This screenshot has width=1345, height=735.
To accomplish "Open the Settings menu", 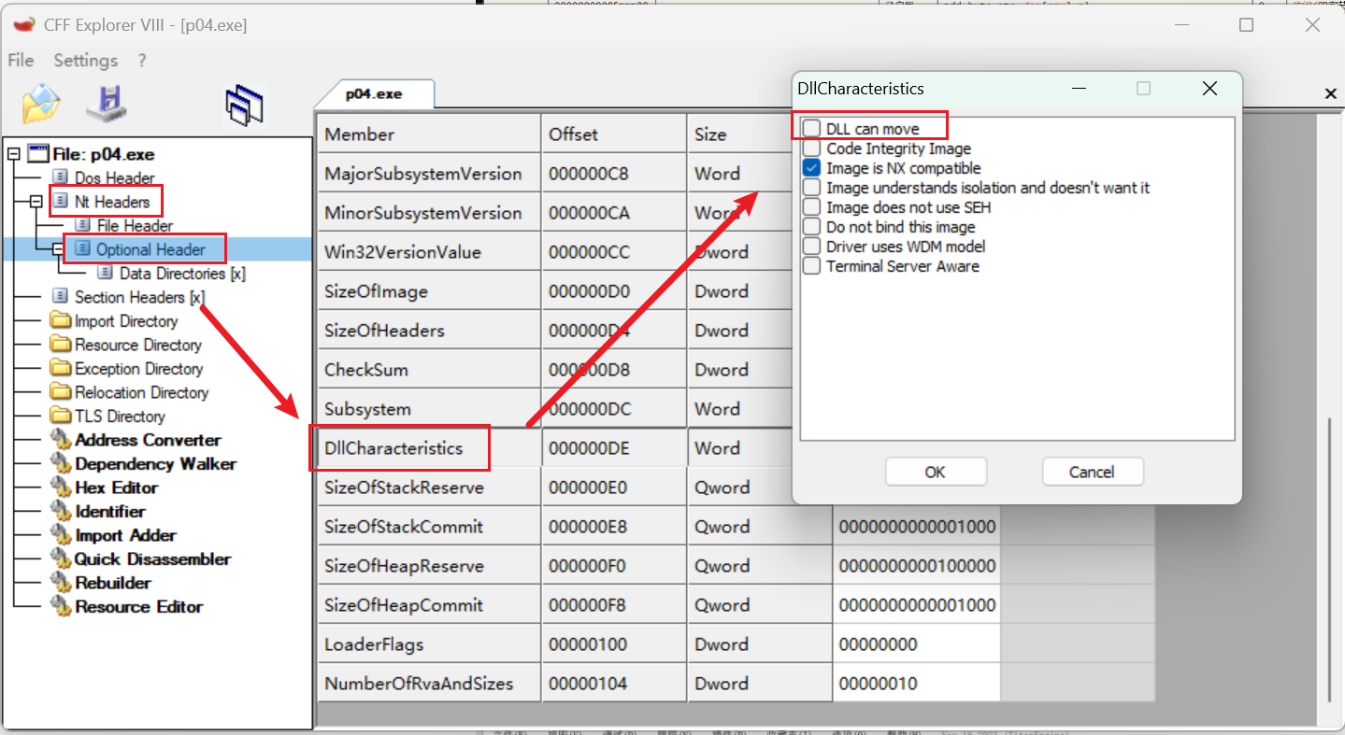I will pyautogui.click(x=85, y=61).
